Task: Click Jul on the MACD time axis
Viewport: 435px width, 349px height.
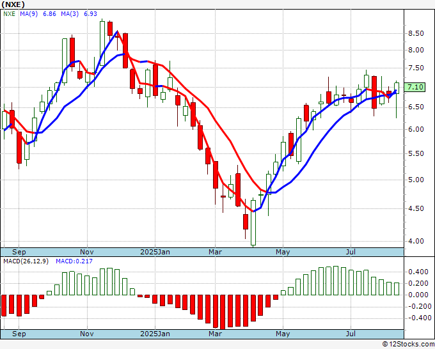Action: coord(351,334)
